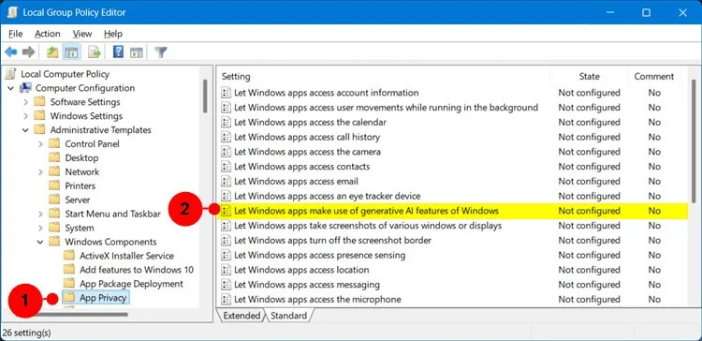This screenshot has height=341, width=702.
Task: Sort by the State column header
Action: coord(589,76)
